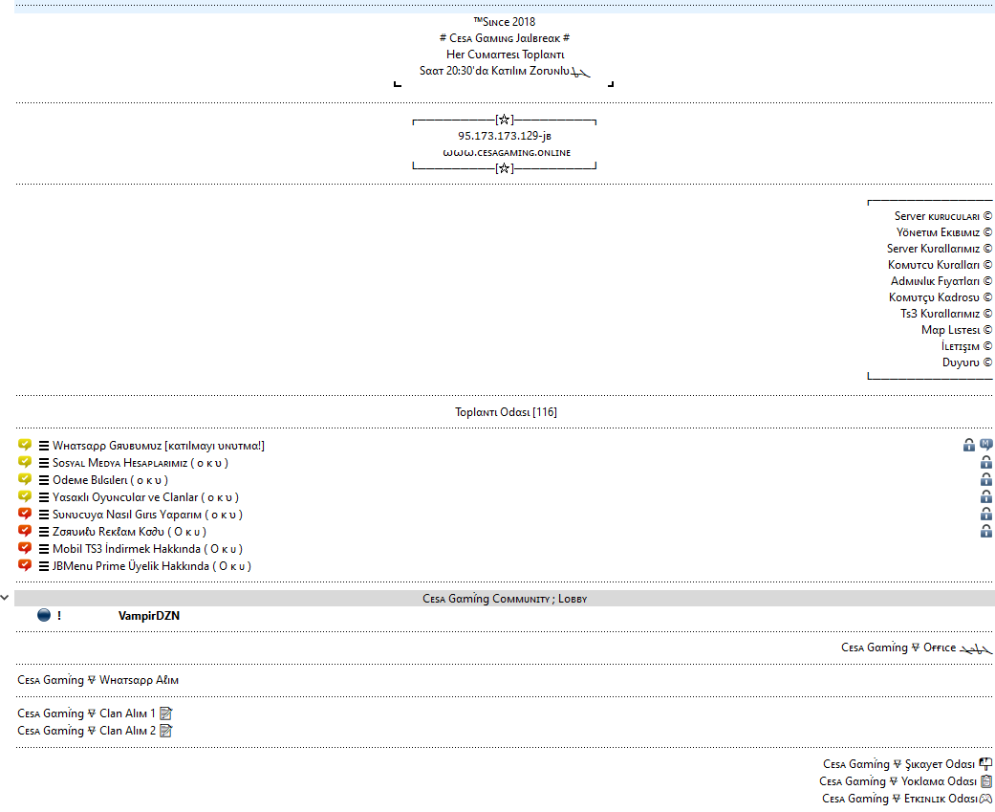Select Cesa Gaming Whatsapp Alım channel
Image resolution: width=995 pixels, height=812 pixels.
coord(97,680)
